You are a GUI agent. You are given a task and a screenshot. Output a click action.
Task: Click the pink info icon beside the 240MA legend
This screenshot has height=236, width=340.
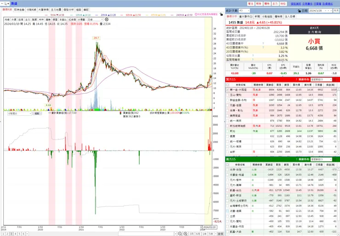pyautogui.click(x=196, y=14)
